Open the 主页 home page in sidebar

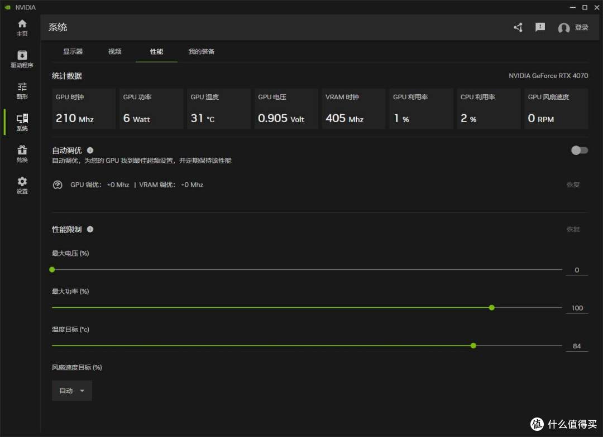(22, 28)
